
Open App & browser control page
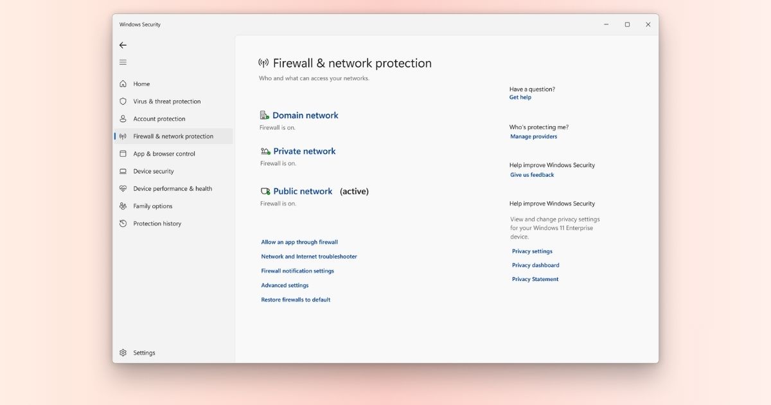pyautogui.click(x=164, y=154)
